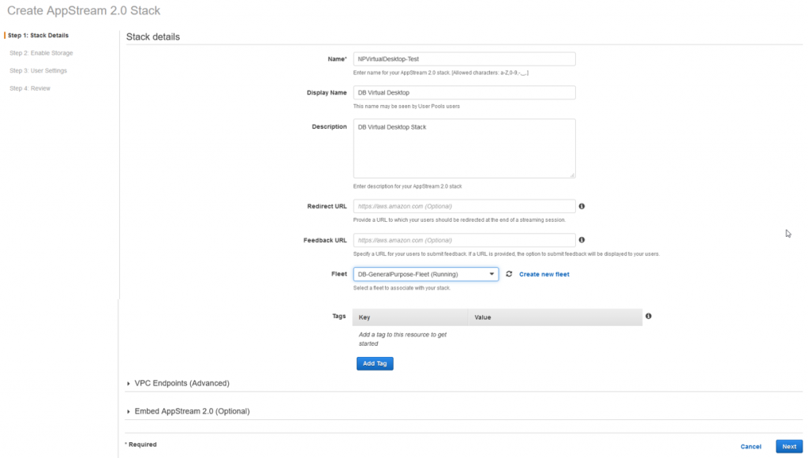Screen dimensions: 808x458
Task: Click the Display Name field
Action: [464, 92]
